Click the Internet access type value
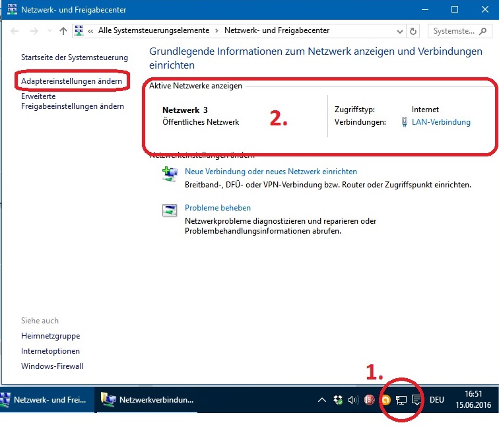The width and height of the screenshot is (499, 427). pos(425,110)
